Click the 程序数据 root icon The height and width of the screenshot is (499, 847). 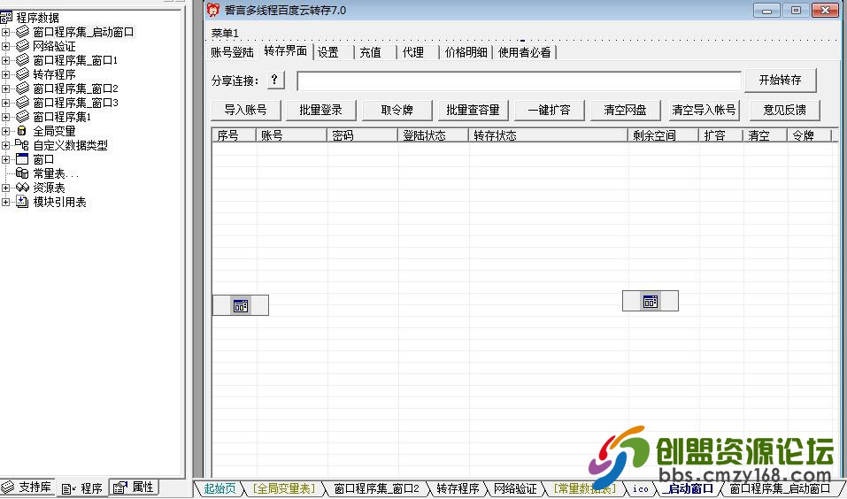tap(6, 18)
